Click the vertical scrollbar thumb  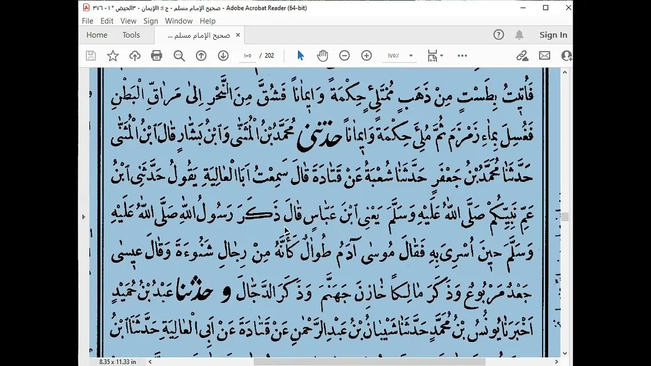click(565, 217)
